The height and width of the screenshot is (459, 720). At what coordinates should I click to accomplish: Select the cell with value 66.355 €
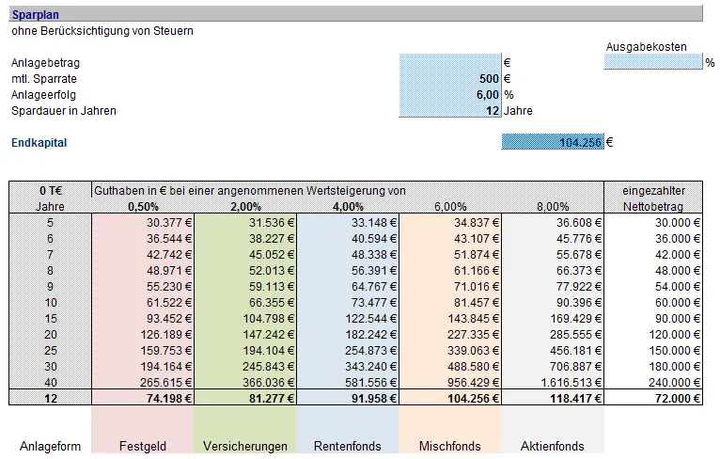(245, 303)
